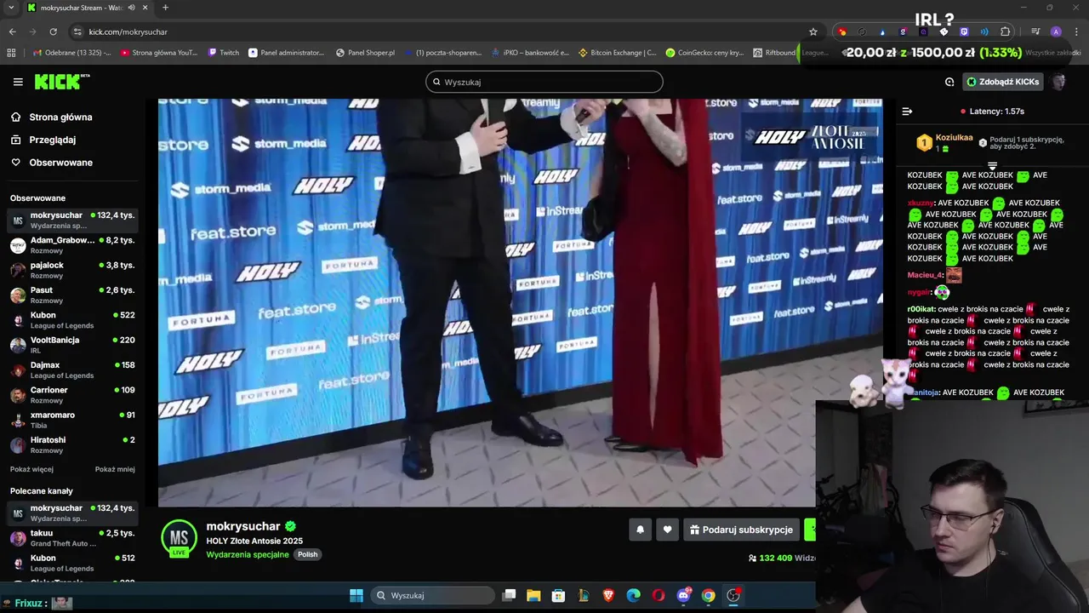The image size is (1089, 613).
Task: Open Microsoft Store from taskbar
Action: pyautogui.click(x=558, y=595)
